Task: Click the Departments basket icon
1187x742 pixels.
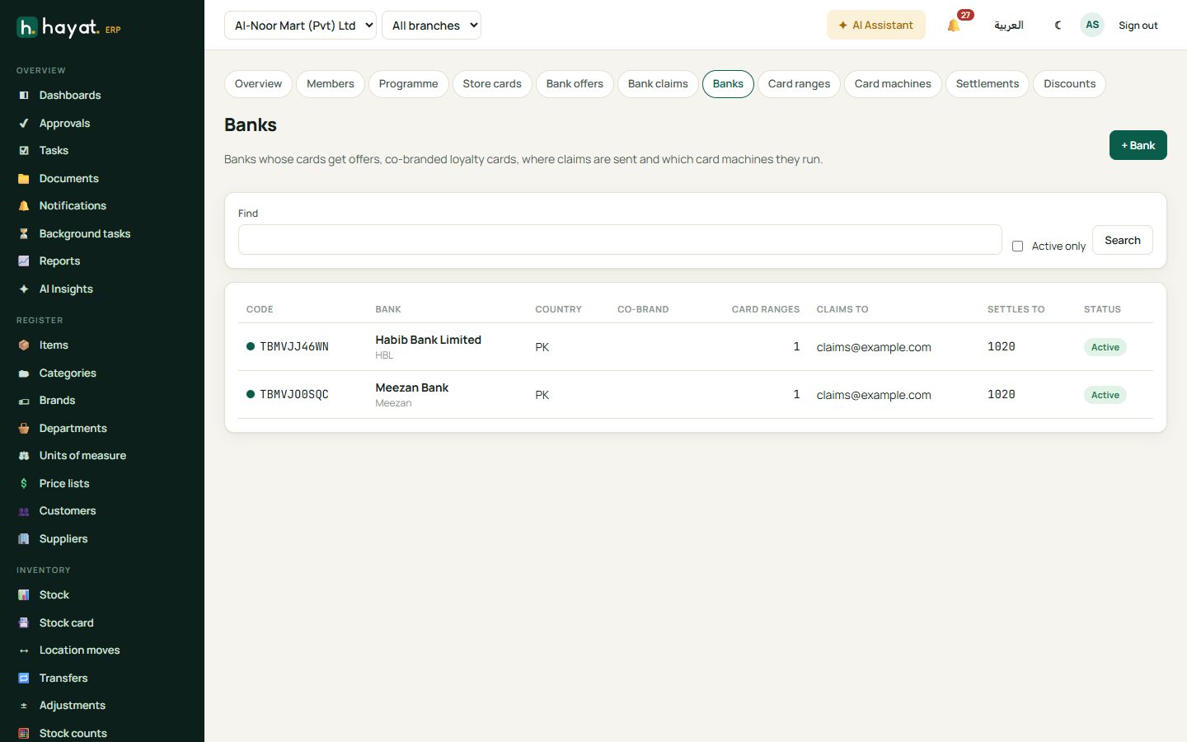Action: point(24,429)
